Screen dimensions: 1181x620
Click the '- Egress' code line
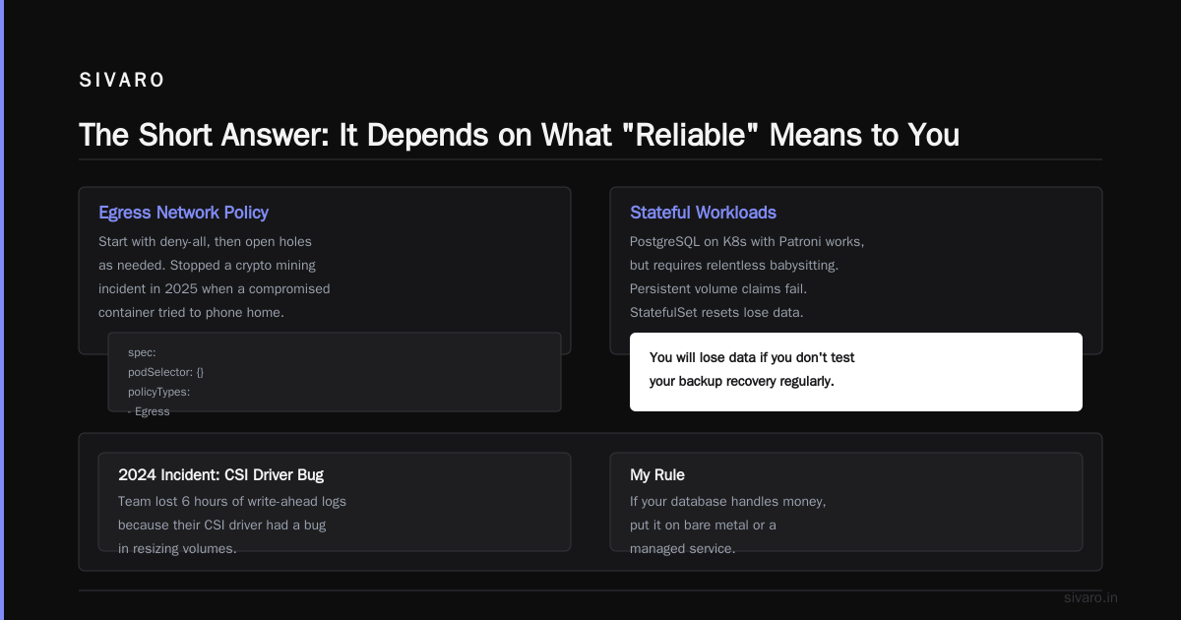pyautogui.click(x=149, y=411)
